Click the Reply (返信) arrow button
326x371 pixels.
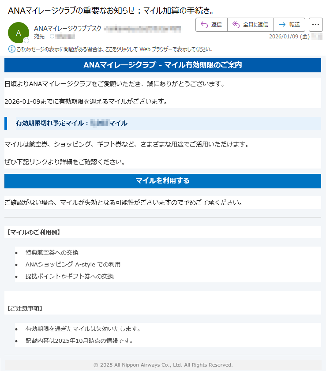211,25
